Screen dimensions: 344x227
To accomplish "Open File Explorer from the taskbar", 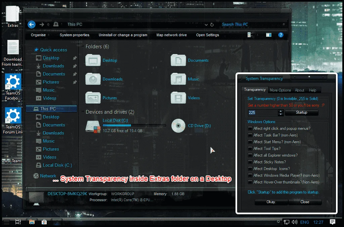I will click(32, 222).
